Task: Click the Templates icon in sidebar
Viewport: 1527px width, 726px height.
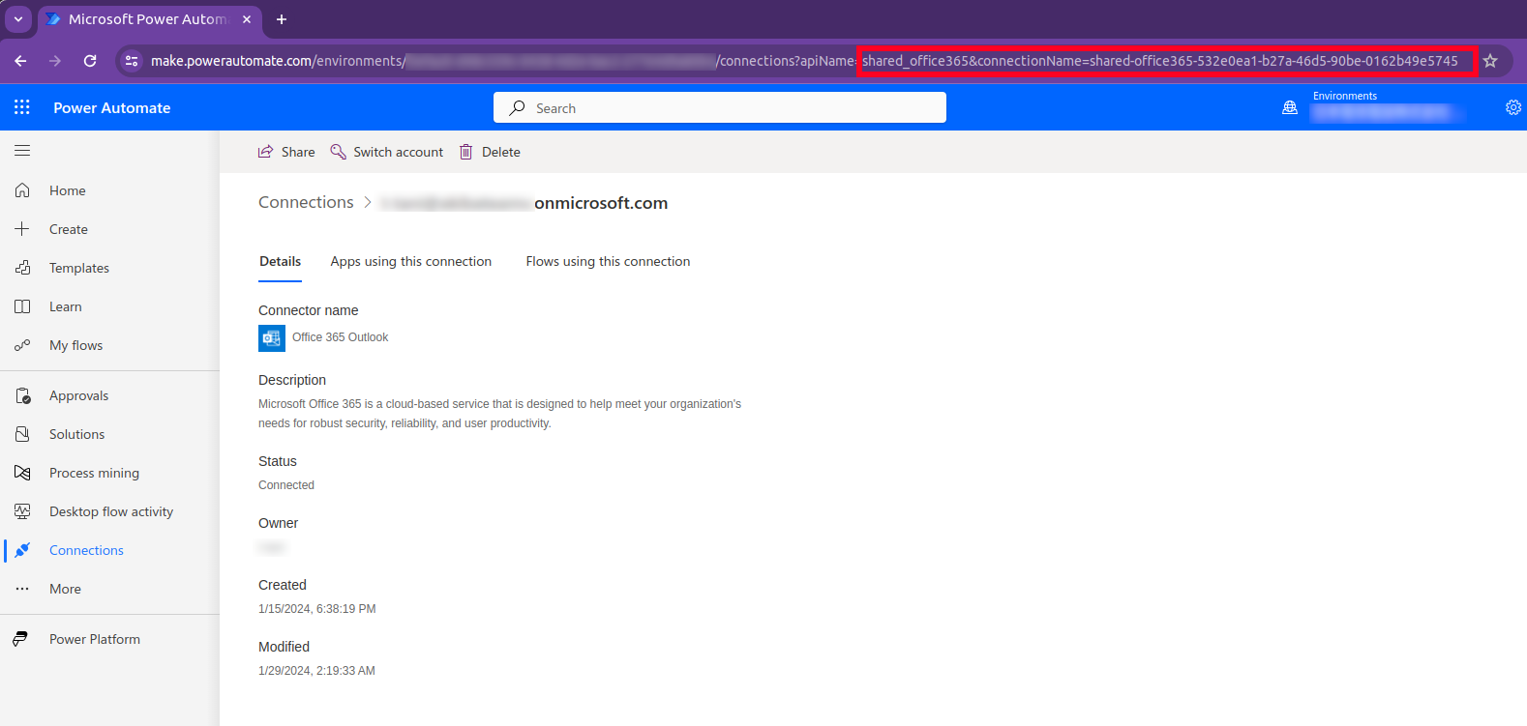Action: [x=22, y=268]
